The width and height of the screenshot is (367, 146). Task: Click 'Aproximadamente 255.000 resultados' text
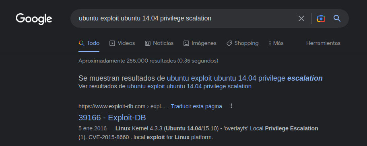point(148,61)
